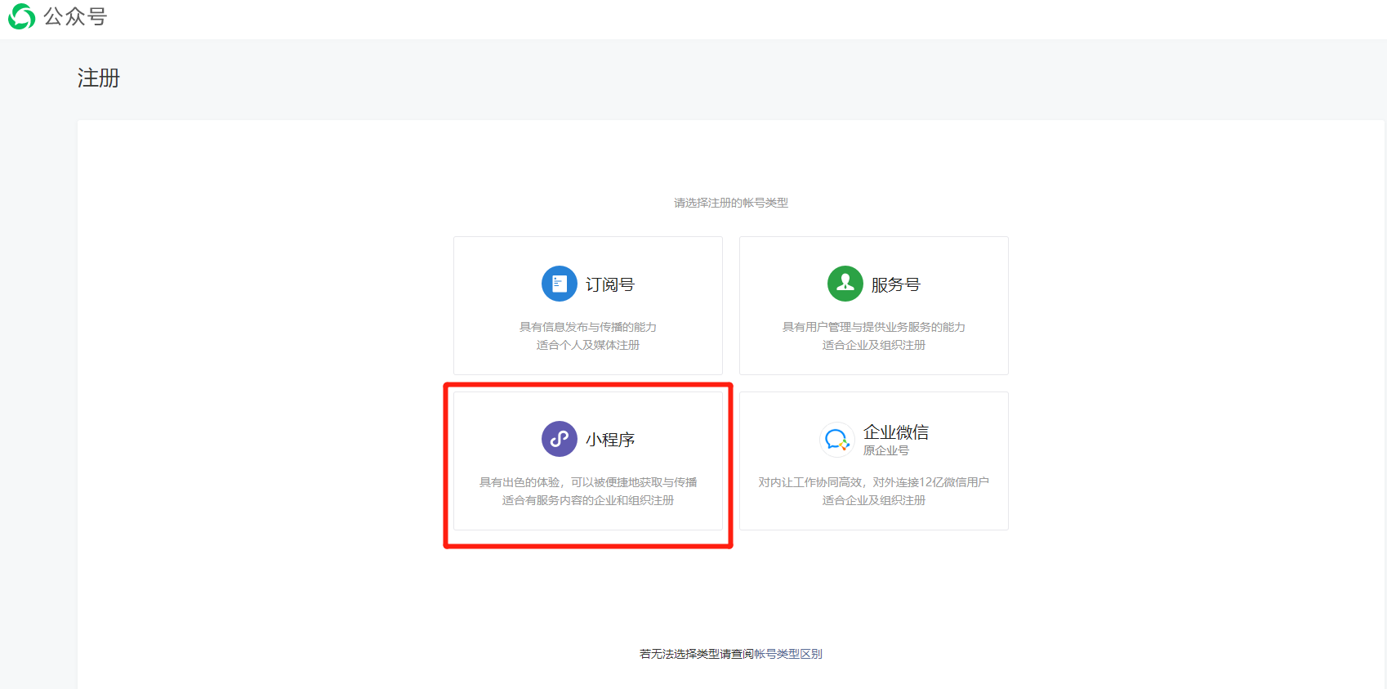Screen dimensions: 1387x689
Task: Choose the 企业微信 account type title
Action: [895, 432]
